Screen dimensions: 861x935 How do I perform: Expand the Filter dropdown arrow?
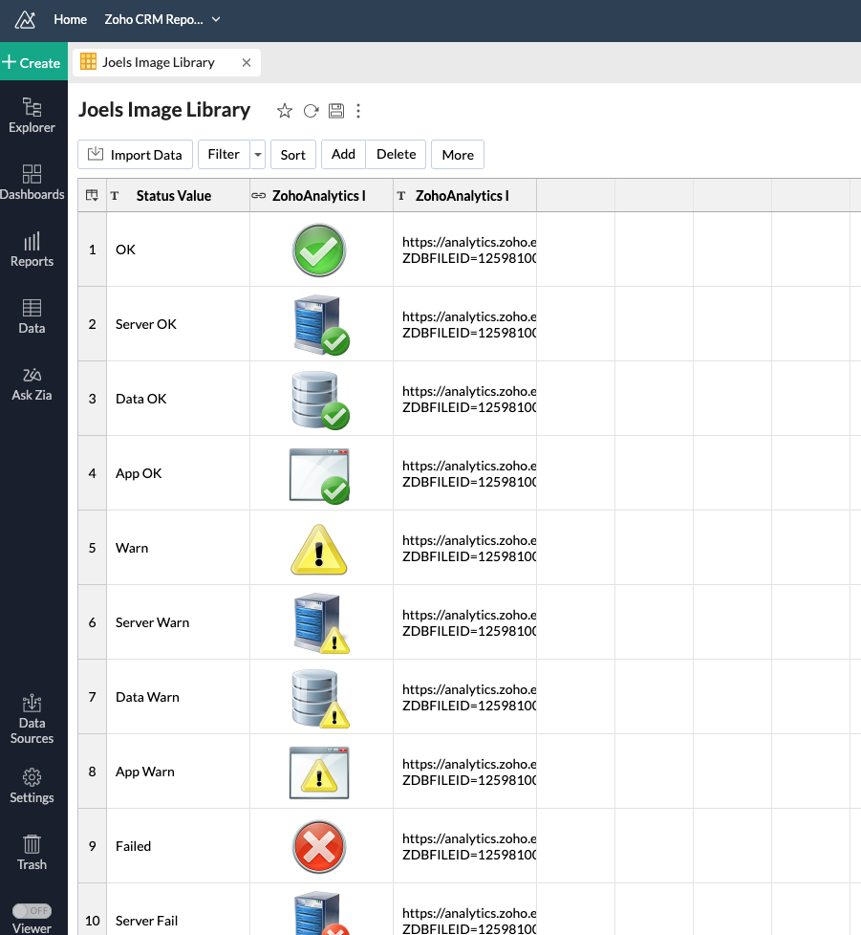(258, 155)
